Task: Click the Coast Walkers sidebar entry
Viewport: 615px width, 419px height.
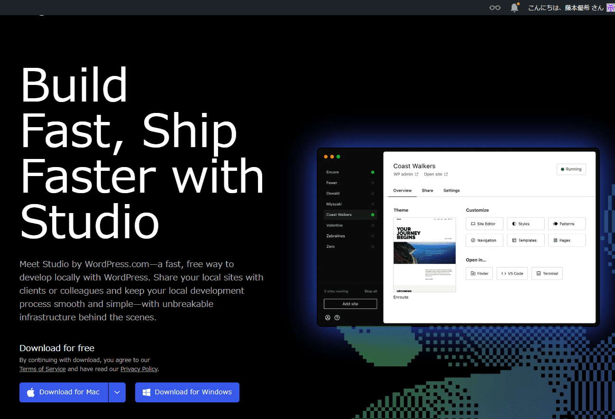Action: click(350, 214)
